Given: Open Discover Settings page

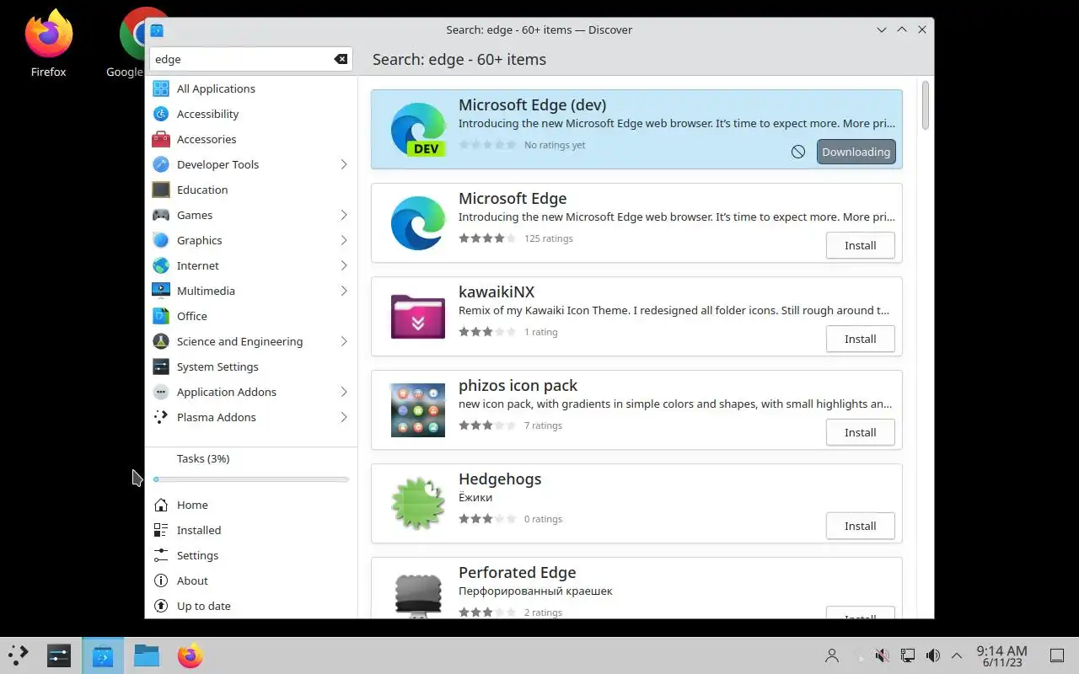Looking at the screenshot, I should pos(251,555).
